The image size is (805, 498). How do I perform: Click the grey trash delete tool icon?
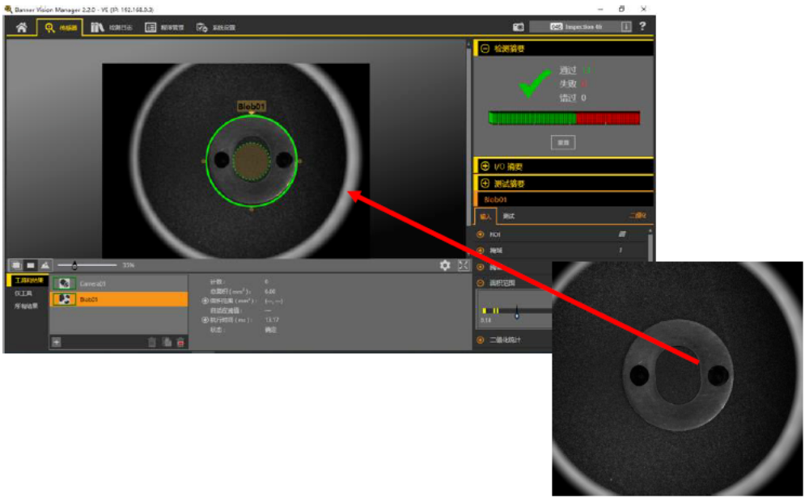152,342
